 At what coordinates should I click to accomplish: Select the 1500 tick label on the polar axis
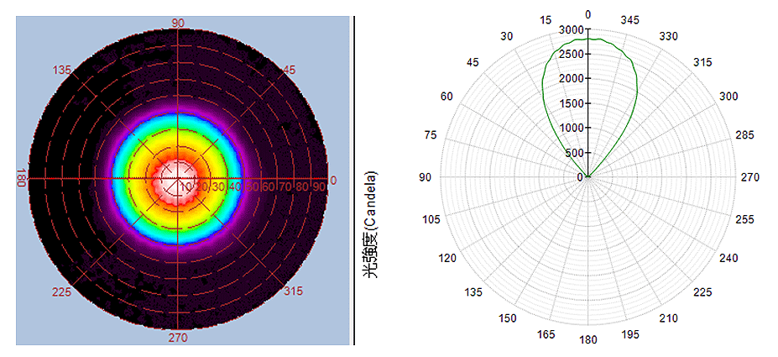tap(571, 103)
